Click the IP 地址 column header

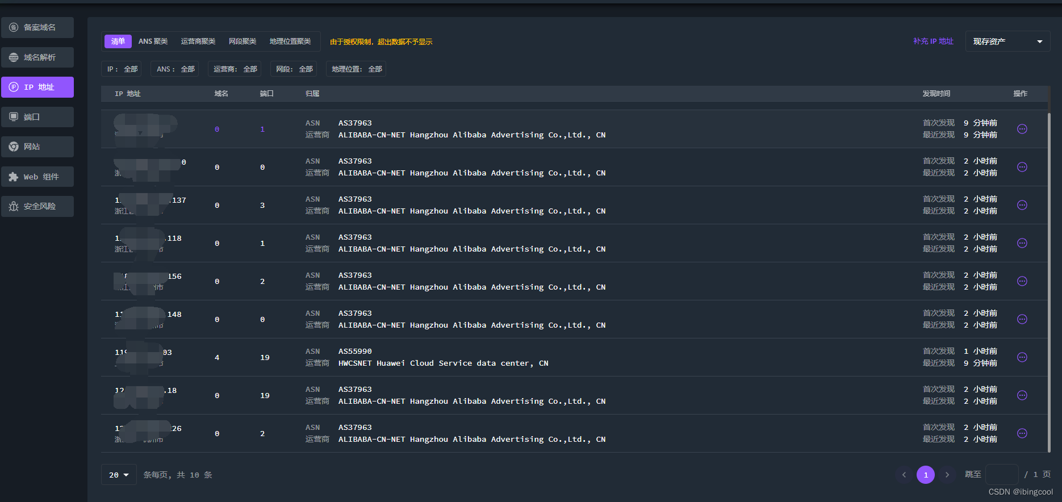(128, 94)
